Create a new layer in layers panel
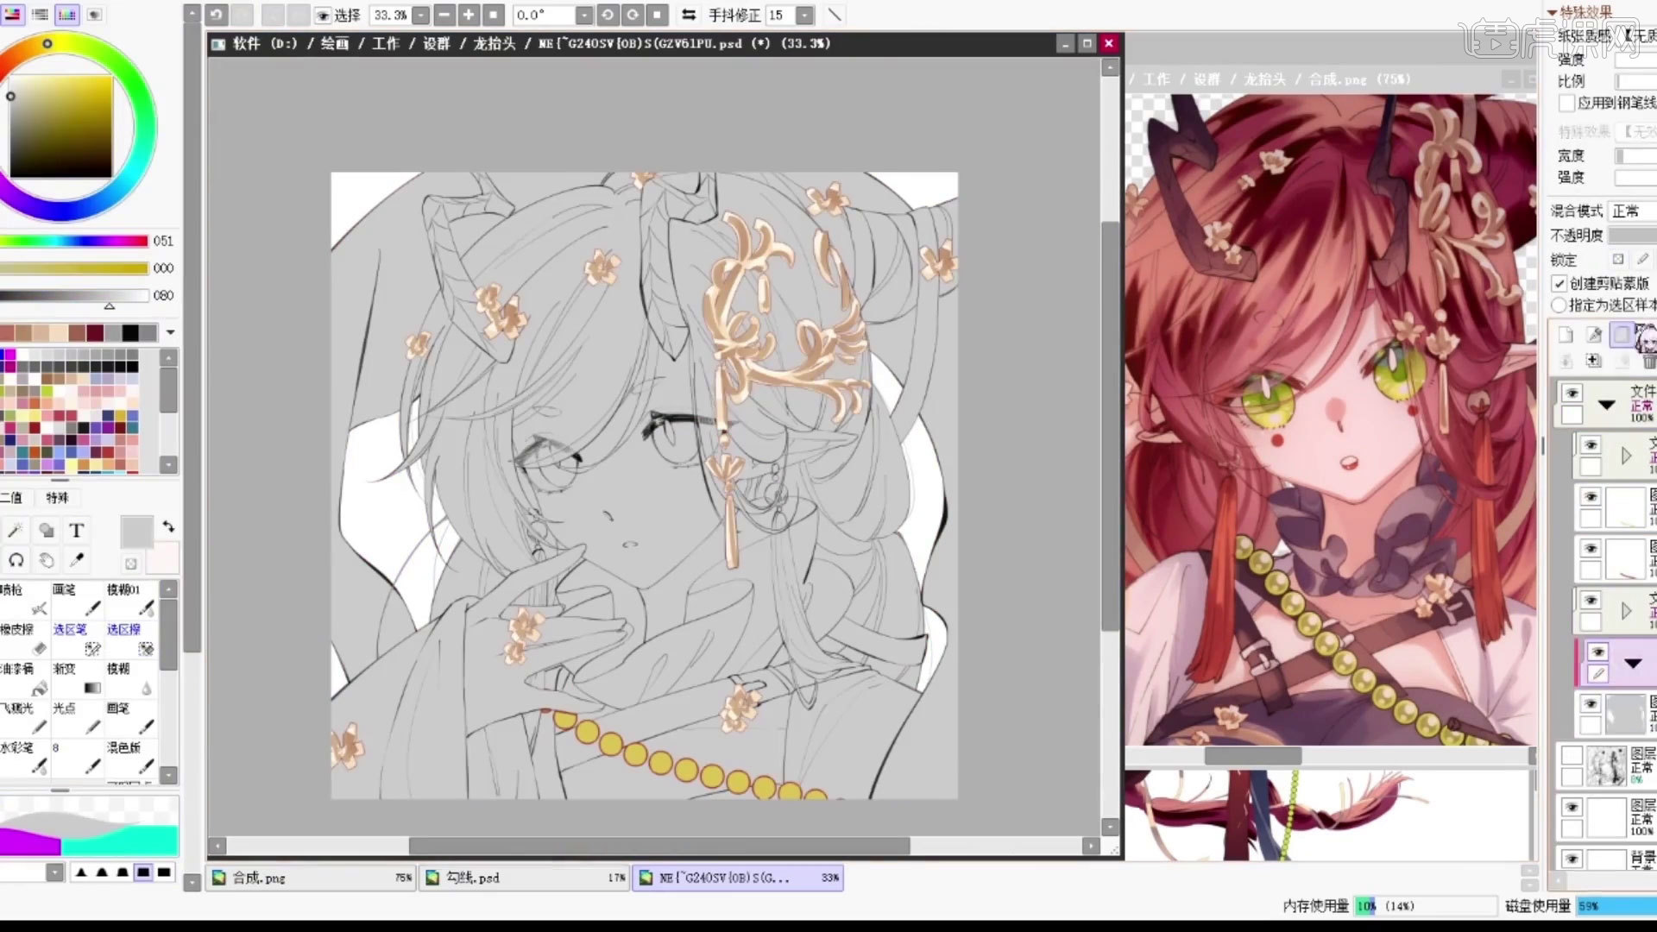 (1566, 335)
